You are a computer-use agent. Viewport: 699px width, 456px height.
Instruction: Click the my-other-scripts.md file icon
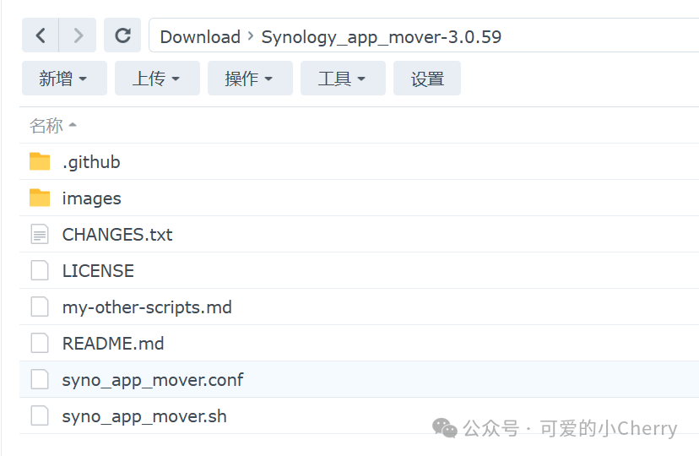pyautogui.click(x=40, y=307)
